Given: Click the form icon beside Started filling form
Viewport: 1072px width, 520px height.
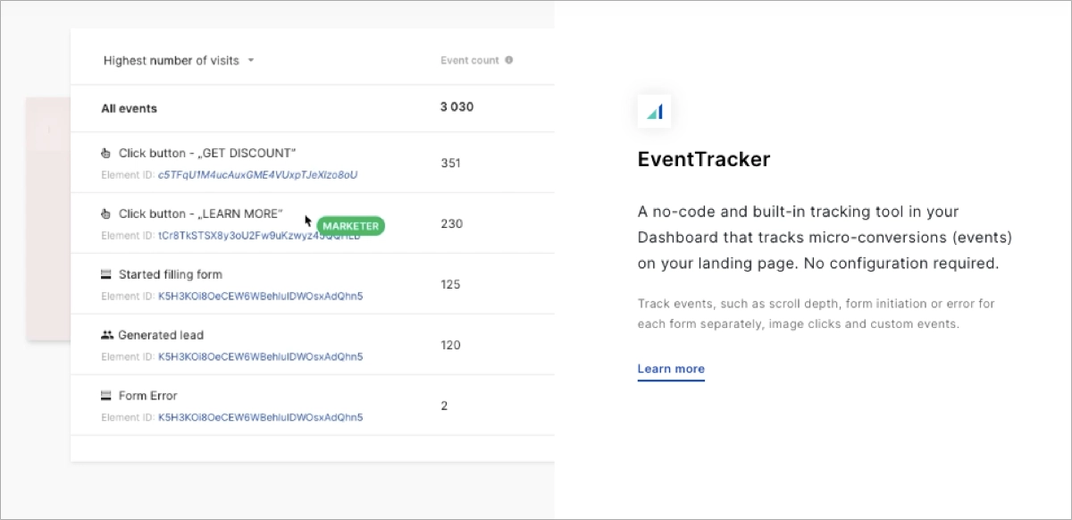Looking at the screenshot, I should pyautogui.click(x=106, y=274).
